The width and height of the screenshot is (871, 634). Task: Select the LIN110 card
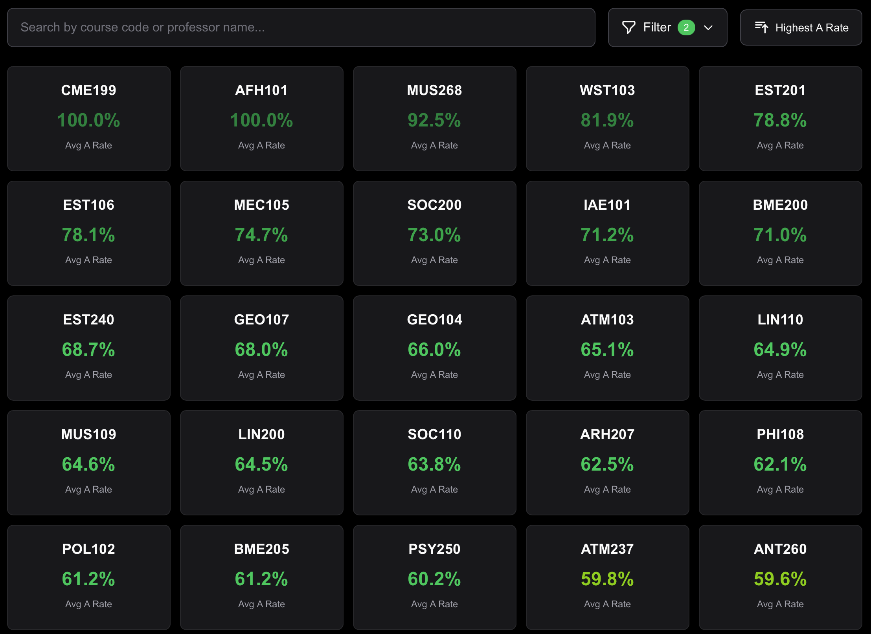(780, 348)
